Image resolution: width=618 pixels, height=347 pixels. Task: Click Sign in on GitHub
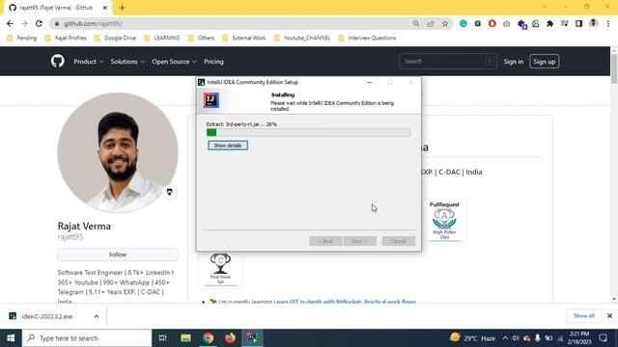coord(513,62)
